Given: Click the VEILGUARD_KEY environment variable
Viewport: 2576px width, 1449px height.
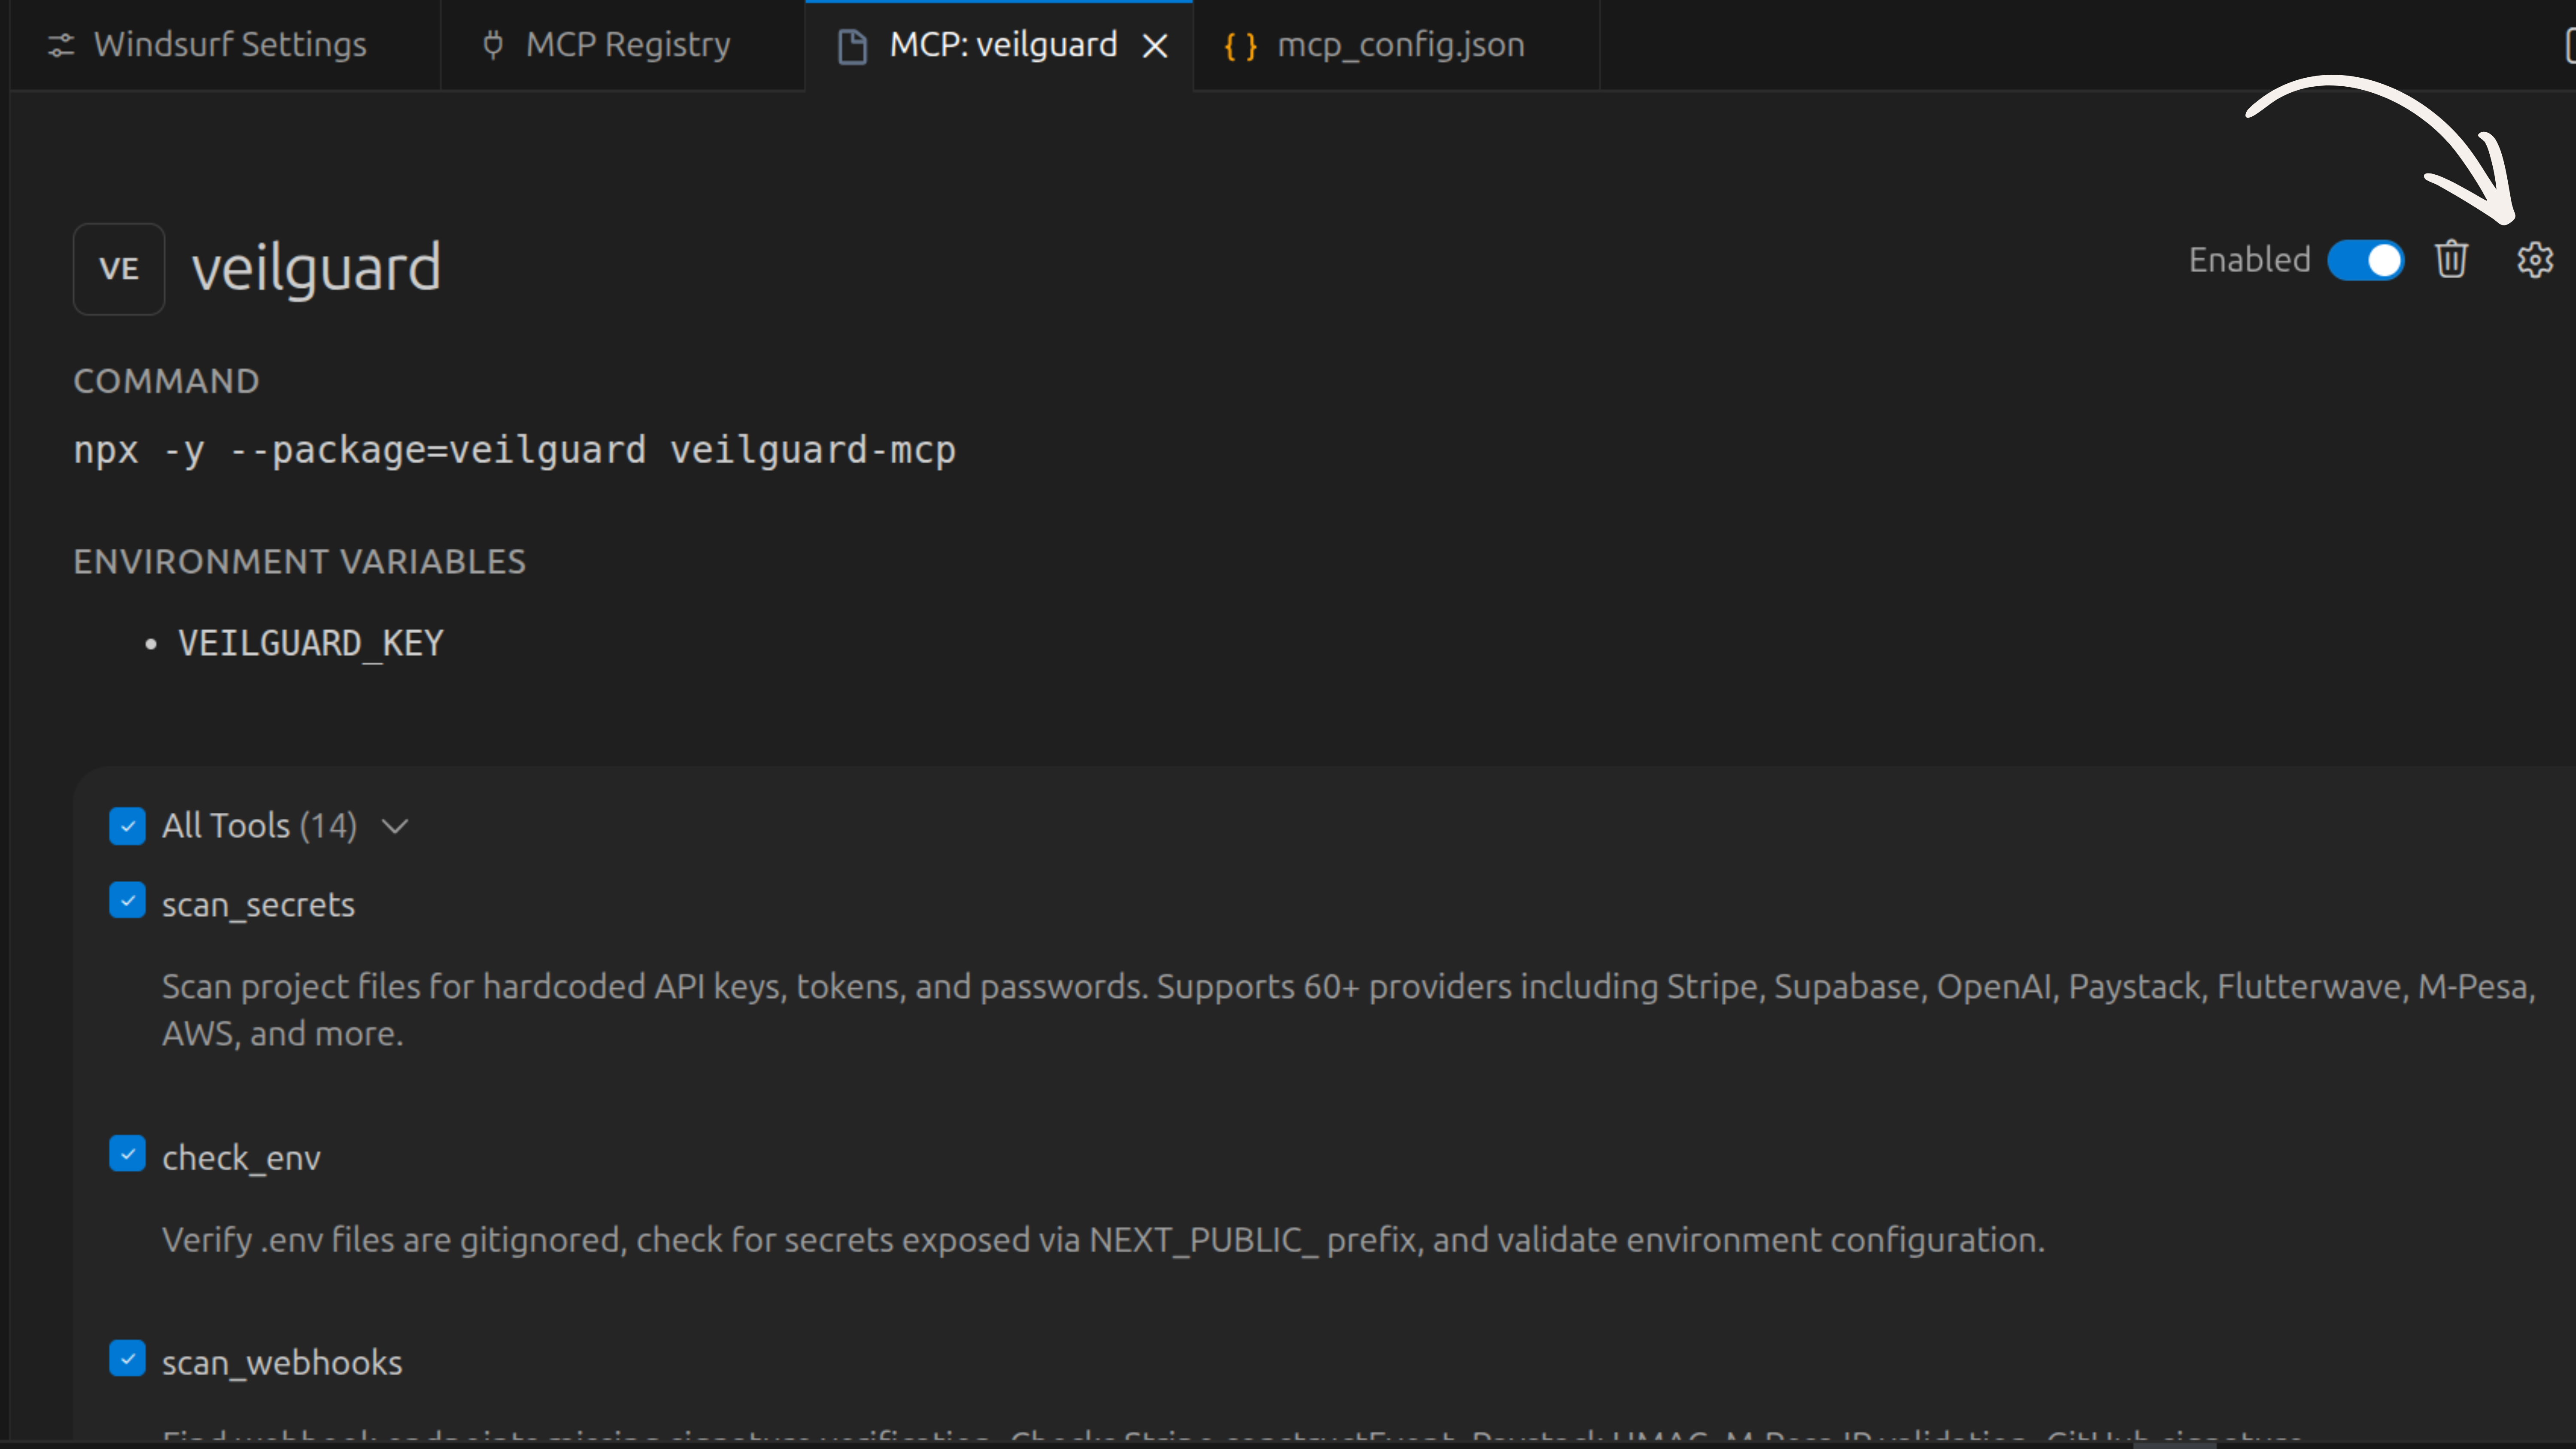Looking at the screenshot, I should pyautogui.click(x=310, y=643).
